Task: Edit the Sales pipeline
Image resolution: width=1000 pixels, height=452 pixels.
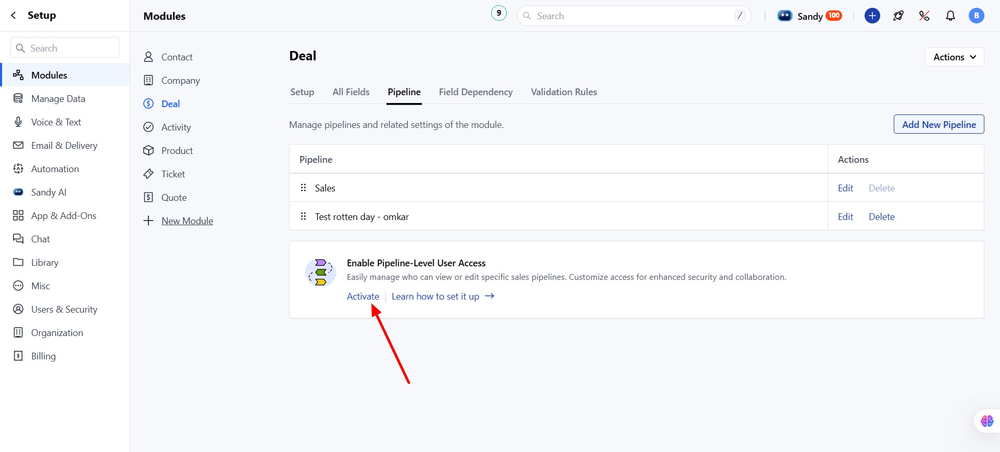Action: [845, 188]
